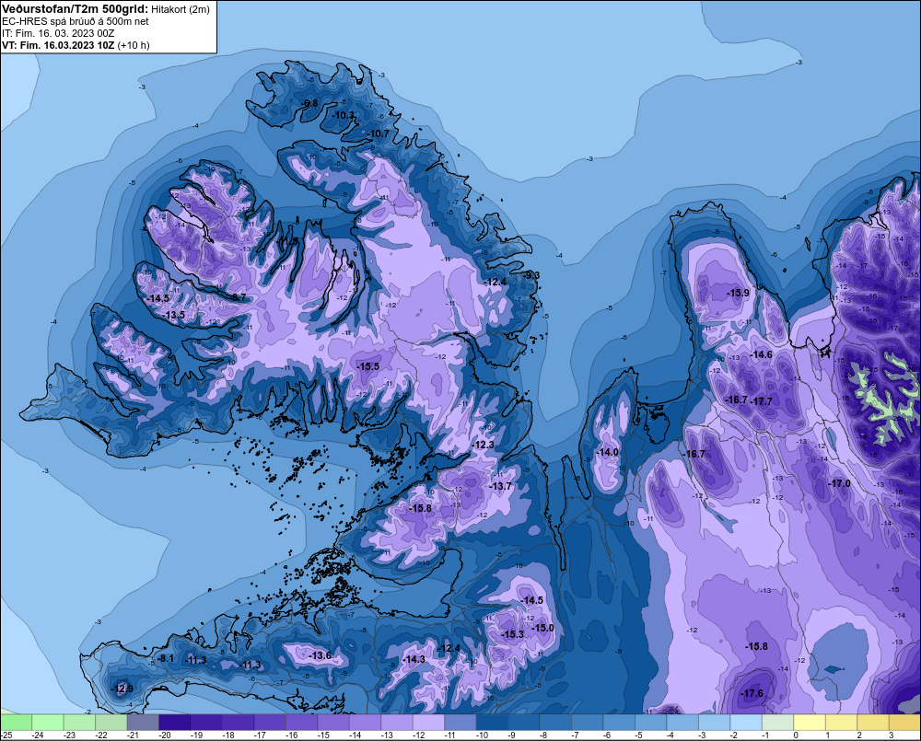
Task: Click the '-15.3' temperature value
Action: tap(512, 634)
